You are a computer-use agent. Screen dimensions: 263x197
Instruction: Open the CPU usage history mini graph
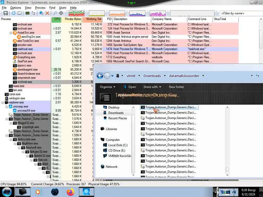[77, 13]
